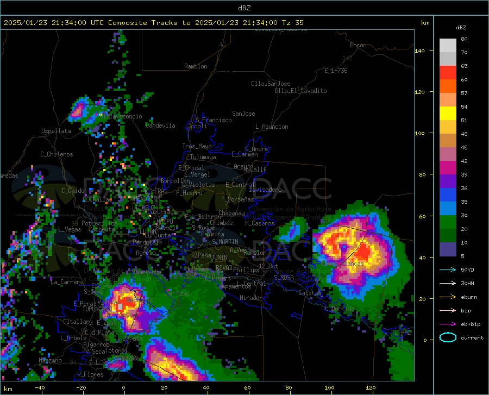489x395 pixels.
Task: Select the gold swatch between 51 and 48
Action: click(x=448, y=127)
